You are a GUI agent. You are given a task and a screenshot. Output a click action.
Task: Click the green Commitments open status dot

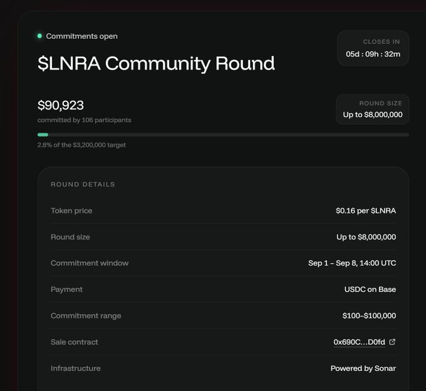tap(39, 36)
